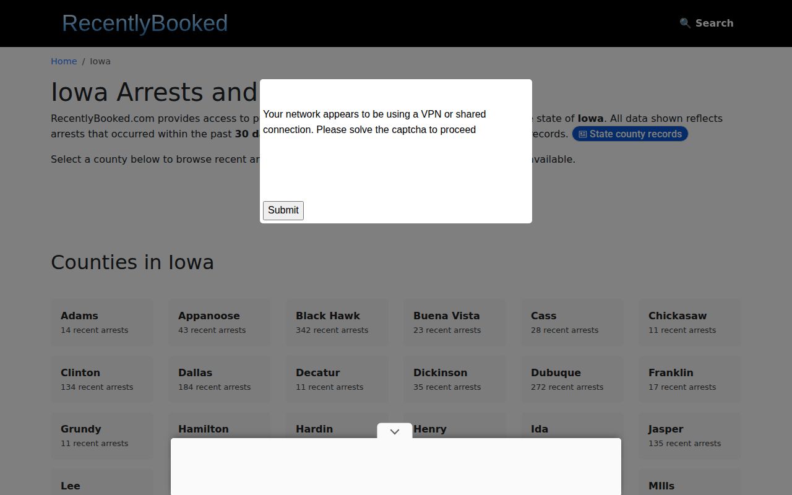Open the Search link in the header
Screen dimensions: 792x495
coord(707,23)
